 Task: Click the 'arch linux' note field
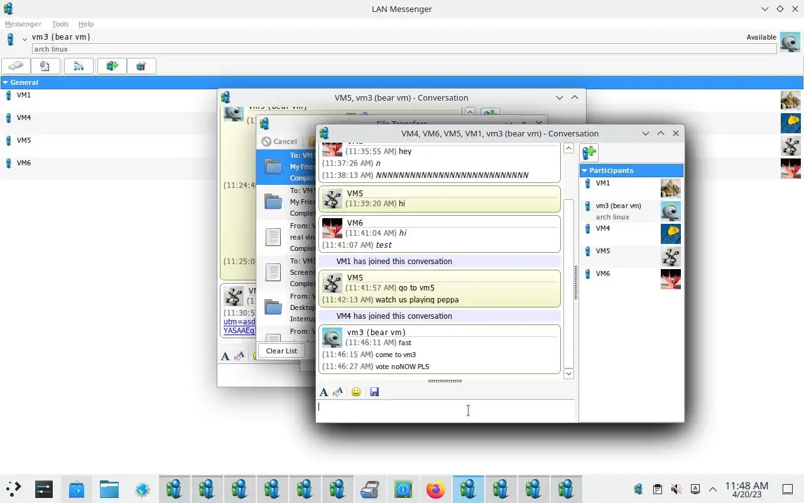click(404, 49)
